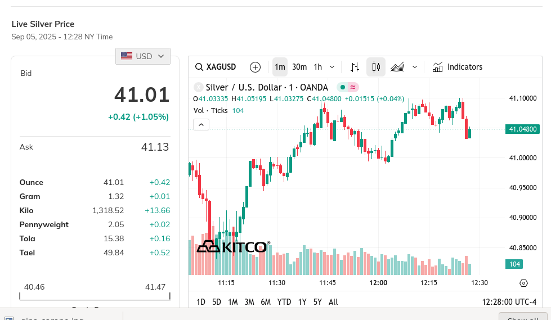Select the 1M date range
Screen dimensions: 551x320
click(x=232, y=302)
